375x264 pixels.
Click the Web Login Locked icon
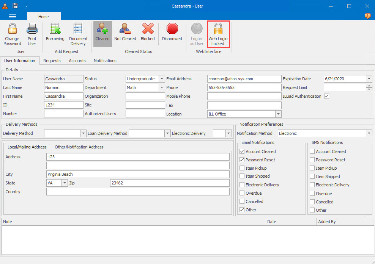click(x=218, y=30)
